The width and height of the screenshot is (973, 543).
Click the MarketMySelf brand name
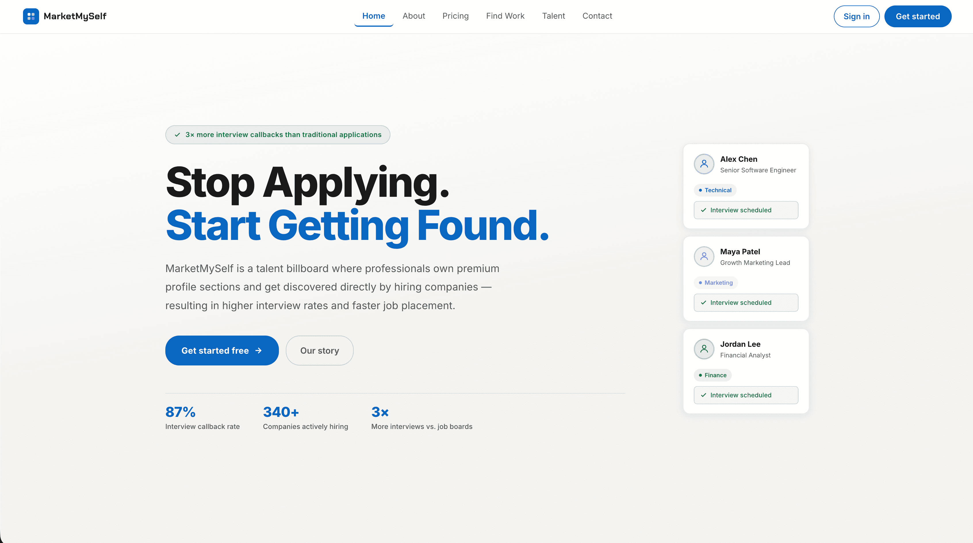75,16
